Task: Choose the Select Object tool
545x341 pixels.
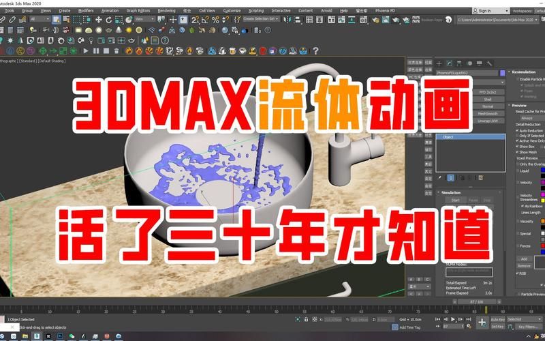Action: (x=56, y=20)
